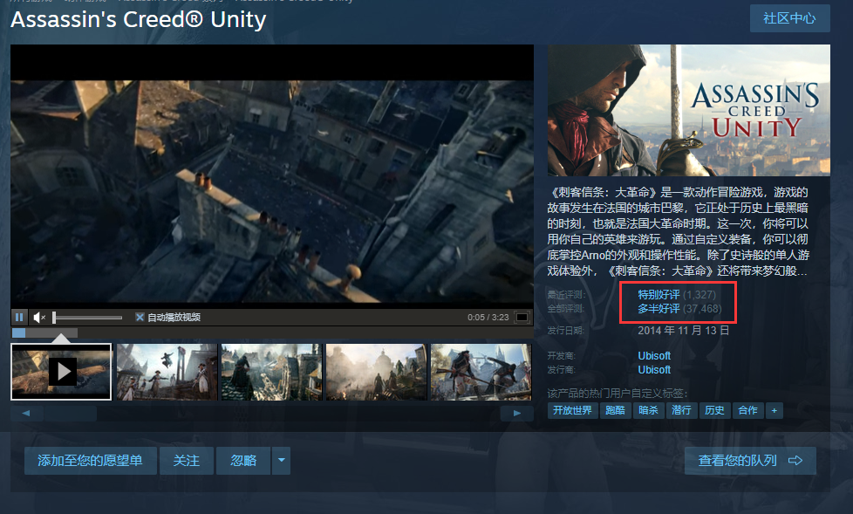Open the musket fight screenshot thumbnail
Viewport: 853px width, 514px height.
click(481, 372)
